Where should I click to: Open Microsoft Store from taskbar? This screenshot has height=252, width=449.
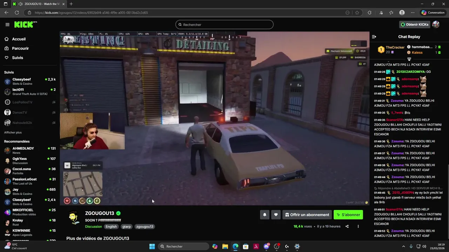(246, 246)
